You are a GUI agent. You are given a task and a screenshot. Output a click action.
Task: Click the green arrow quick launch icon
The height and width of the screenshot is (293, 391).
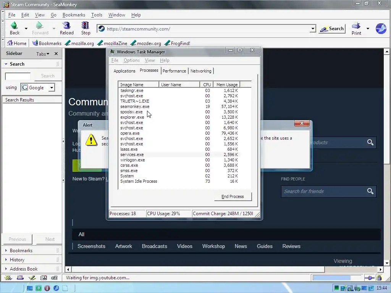pos(38,288)
